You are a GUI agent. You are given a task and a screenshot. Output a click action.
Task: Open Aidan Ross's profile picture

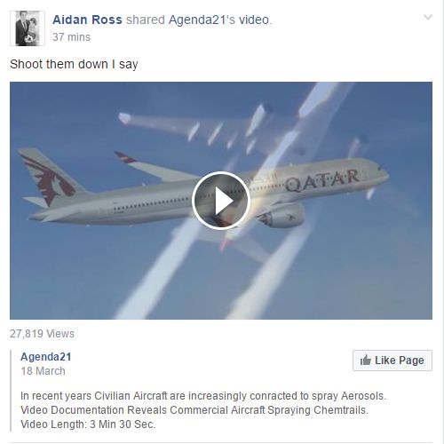[28, 28]
